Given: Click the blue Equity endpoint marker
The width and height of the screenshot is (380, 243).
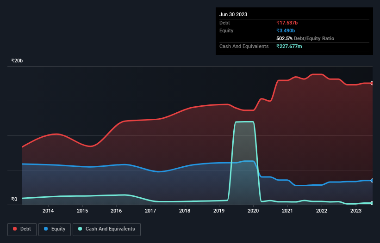Looking at the screenshot, I should [x=372, y=180].
